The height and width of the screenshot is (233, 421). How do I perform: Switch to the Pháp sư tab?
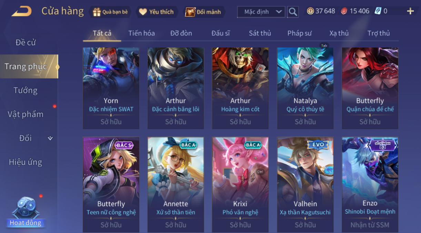point(299,33)
